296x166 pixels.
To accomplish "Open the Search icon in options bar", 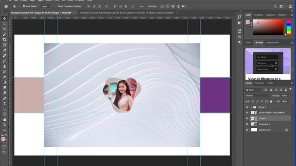I will click(x=275, y=6).
